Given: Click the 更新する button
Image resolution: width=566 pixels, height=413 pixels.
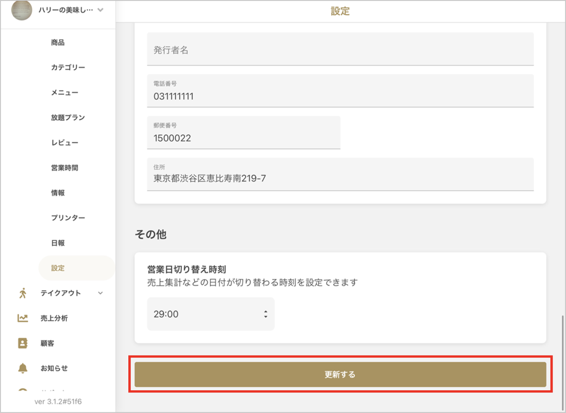Looking at the screenshot, I should 340,374.
